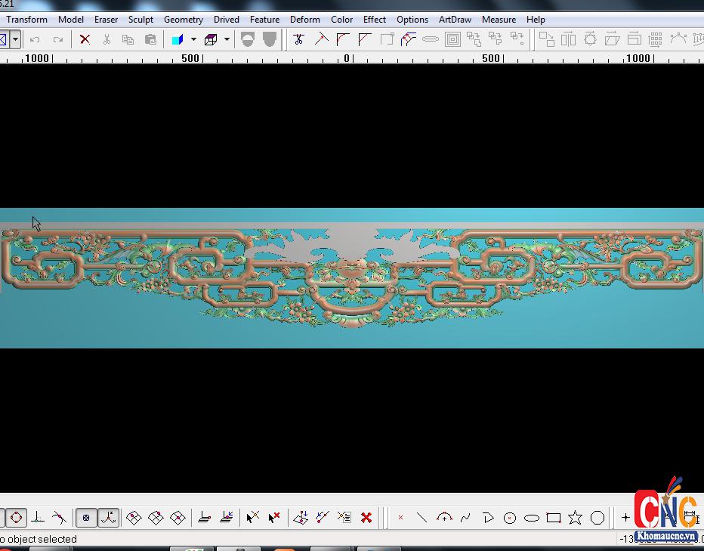Click the polygon drawing tool
704x551 pixels.
pos(597,518)
